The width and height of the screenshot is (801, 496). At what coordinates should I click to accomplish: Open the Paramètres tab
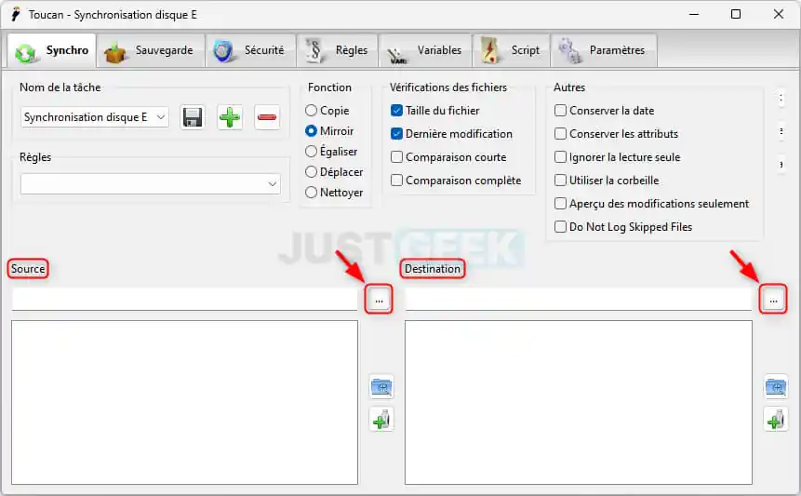click(603, 50)
